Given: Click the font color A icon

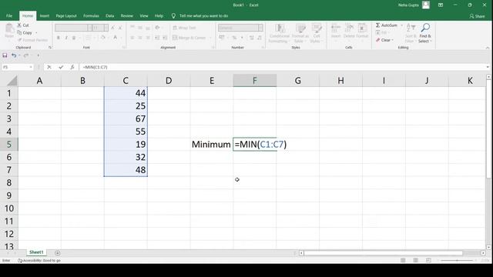Looking at the screenshot, I should (116, 38).
